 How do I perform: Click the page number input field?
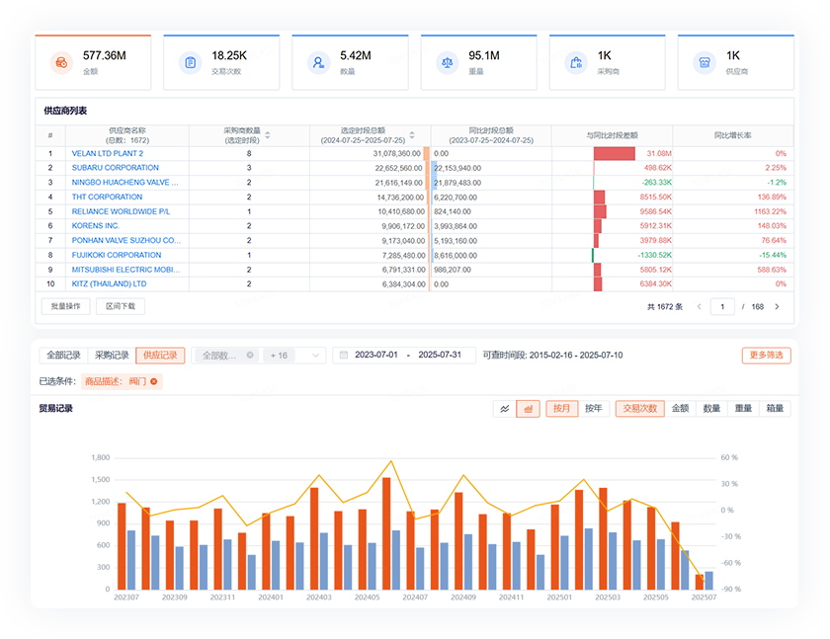(722, 307)
